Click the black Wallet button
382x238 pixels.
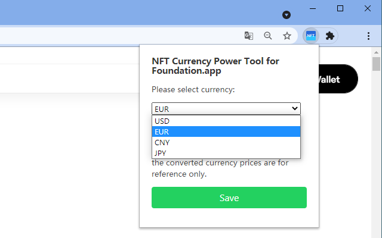pos(338,79)
